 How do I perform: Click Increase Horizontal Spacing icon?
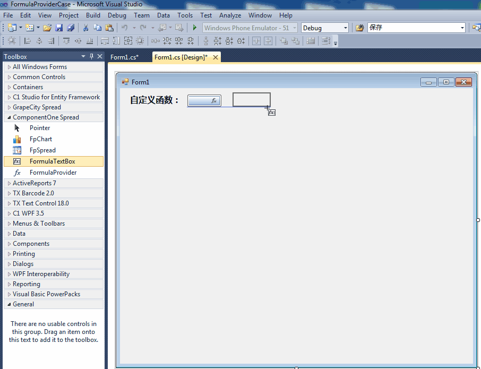tap(167, 41)
